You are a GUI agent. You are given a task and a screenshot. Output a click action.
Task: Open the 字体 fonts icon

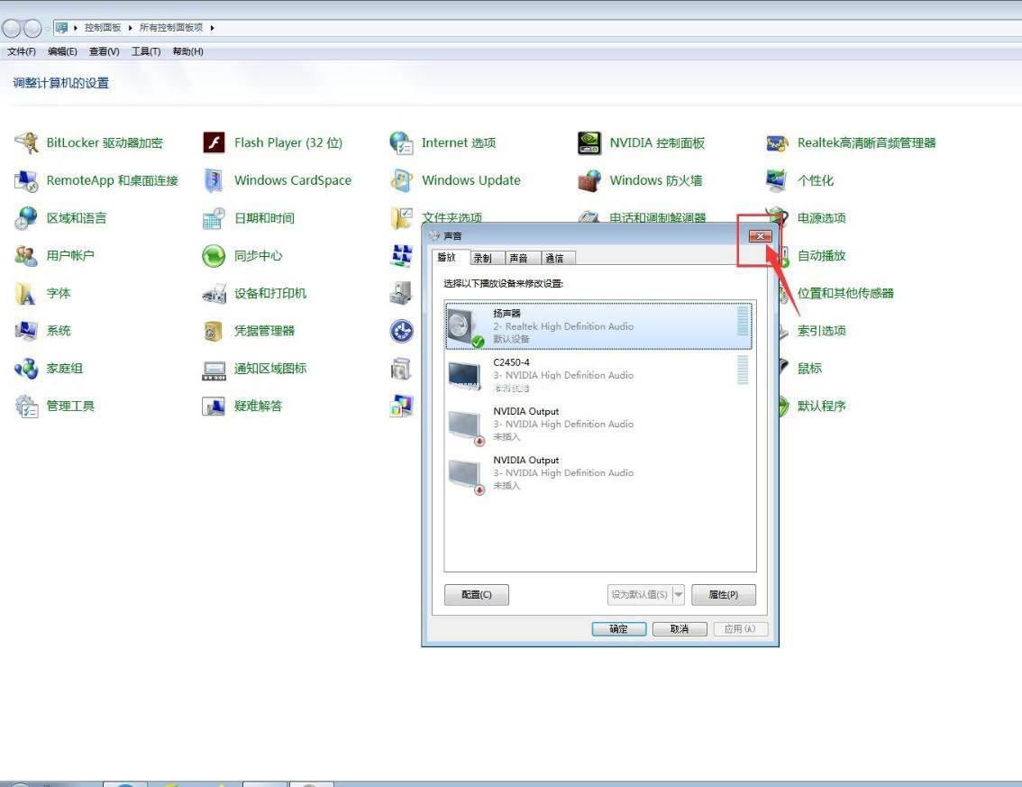(27, 293)
